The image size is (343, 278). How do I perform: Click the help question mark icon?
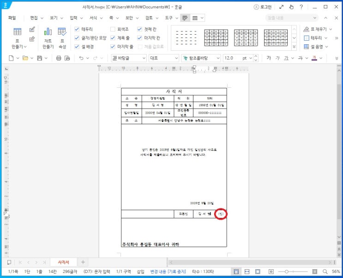(301, 7)
